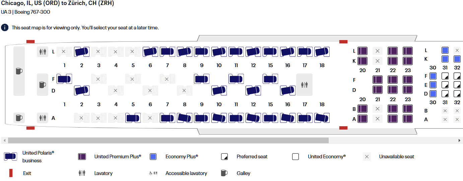Click the lavatory icon beside row A label
Image resolution: width=463 pixels, height=181 pixels.
pos(43,118)
